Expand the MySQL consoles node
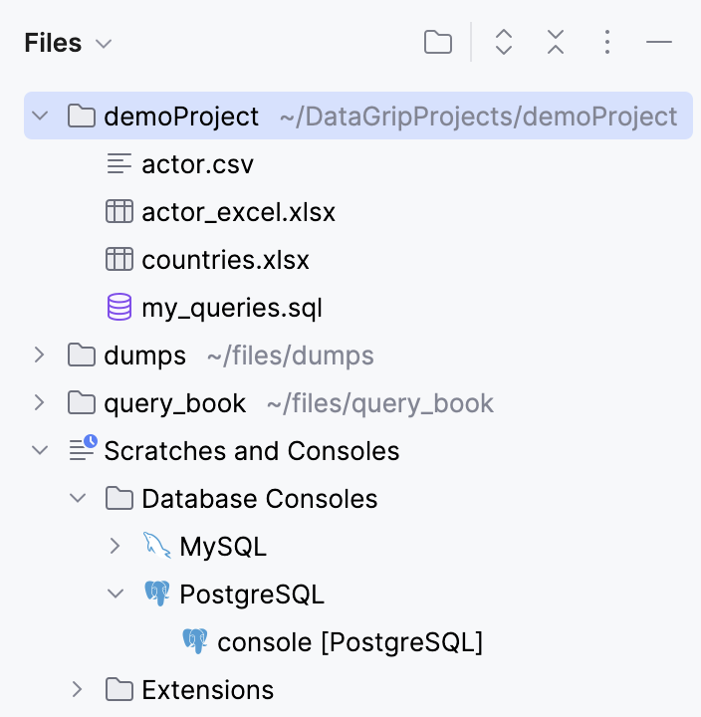 (x=116, y=546)
